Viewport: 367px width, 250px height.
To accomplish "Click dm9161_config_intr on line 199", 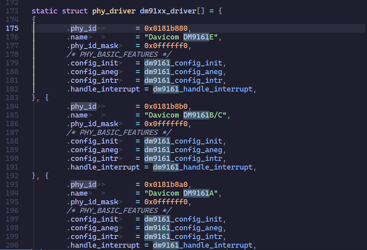I will tap(183, 237).
